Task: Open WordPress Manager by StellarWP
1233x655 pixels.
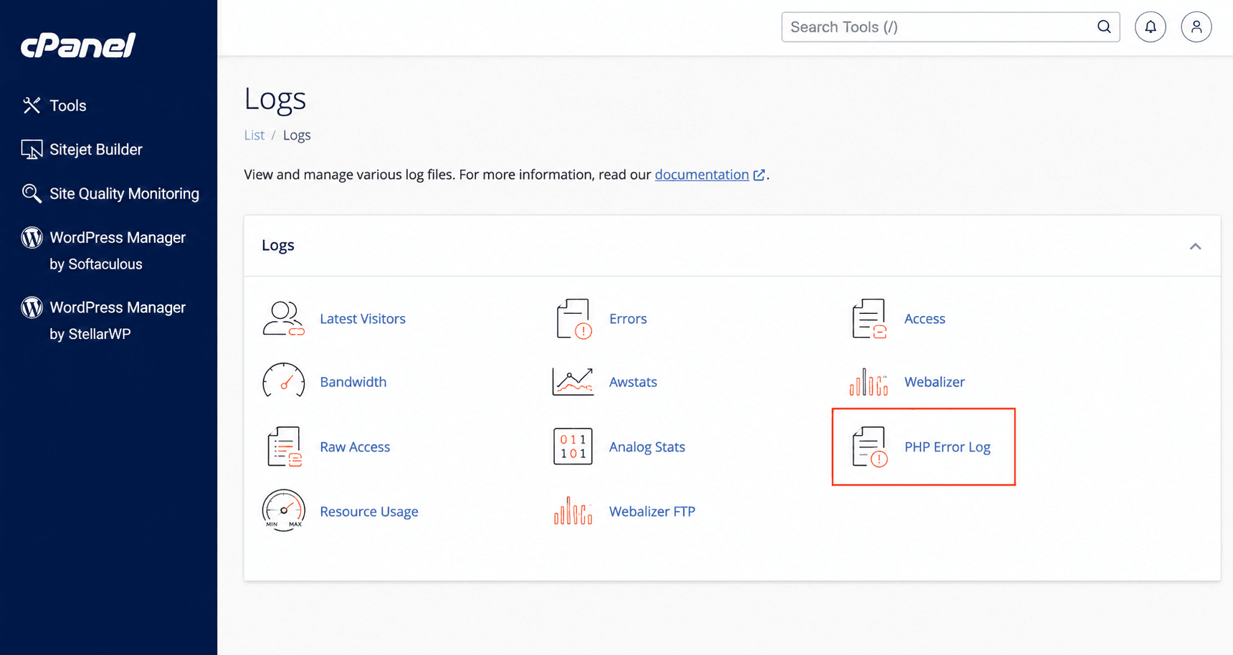Action: [x=118, y=320]
